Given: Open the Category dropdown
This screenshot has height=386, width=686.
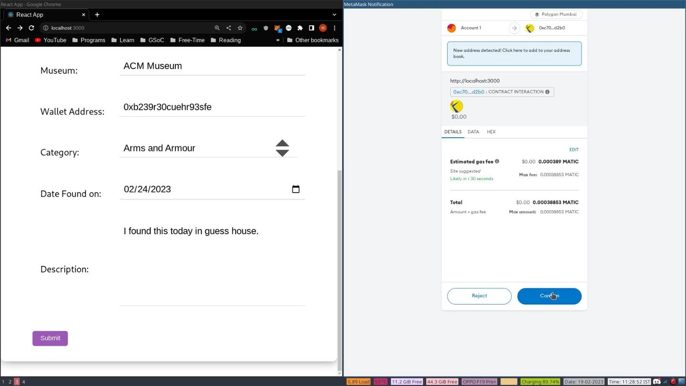Looking at the screenshot, I should 208,148.
